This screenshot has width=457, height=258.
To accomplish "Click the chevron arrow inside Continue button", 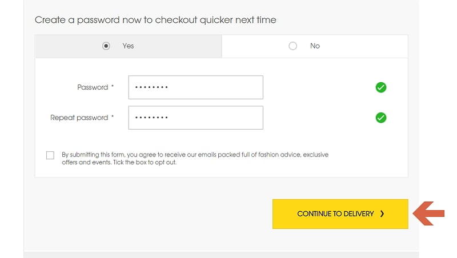I will pyautogui.click(x=382, y=213).
